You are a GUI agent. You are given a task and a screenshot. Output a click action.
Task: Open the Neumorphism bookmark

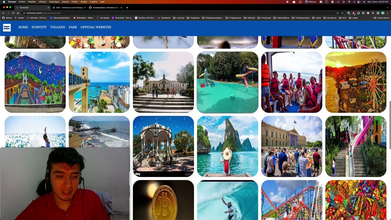pyautogui.click(x=60, y=18)
